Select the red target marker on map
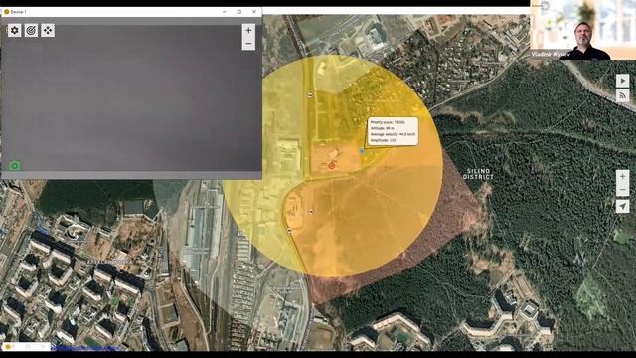Image resolution: width=636 pixels, height=358 pixels. pos(331,166)
